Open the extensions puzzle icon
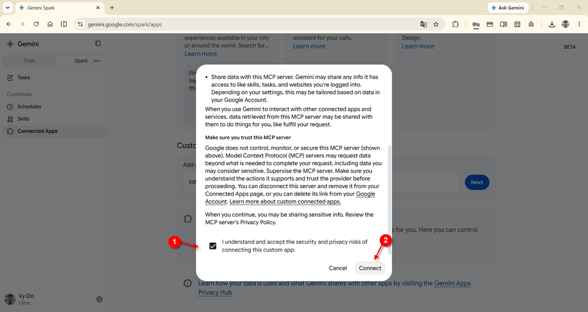588x312 pixels. [455, 24]
